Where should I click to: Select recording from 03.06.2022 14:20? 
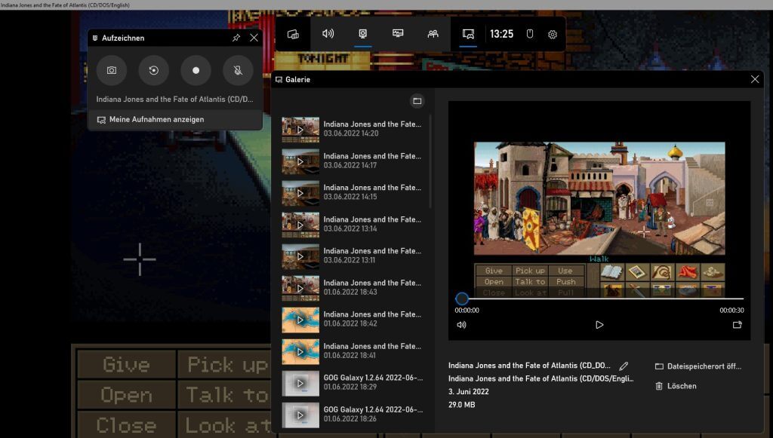coord(353,129)
